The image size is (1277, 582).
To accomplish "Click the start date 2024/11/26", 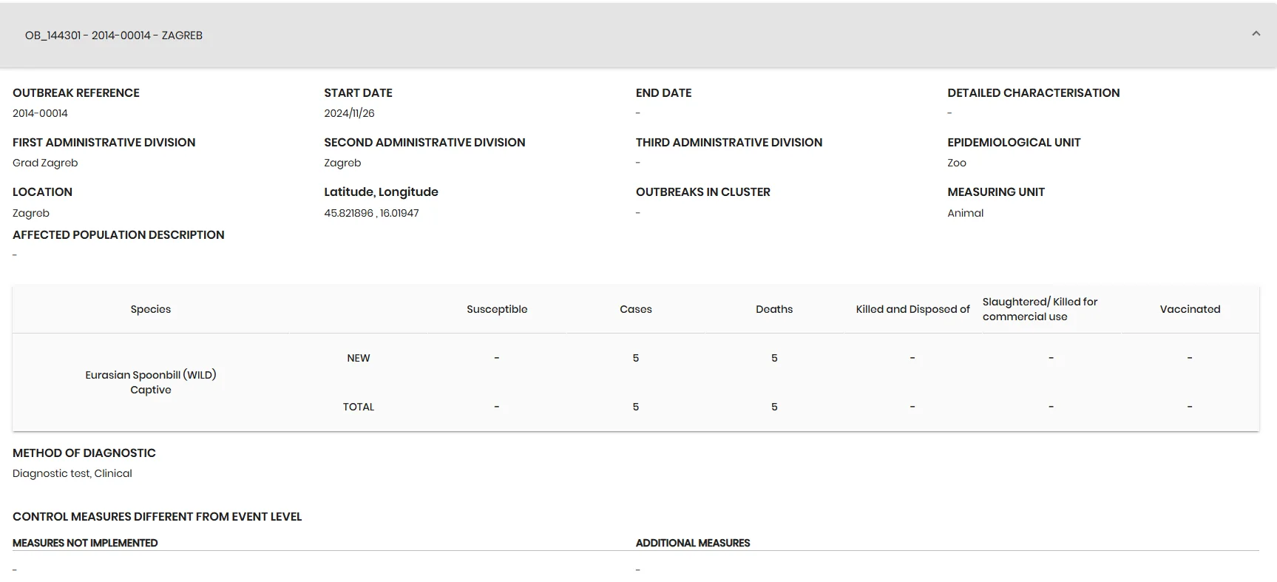I will point(349,113).
